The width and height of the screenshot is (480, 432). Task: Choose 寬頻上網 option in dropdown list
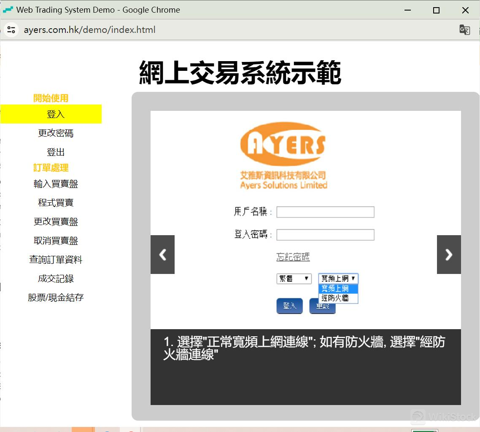click(x=338, y=289)
